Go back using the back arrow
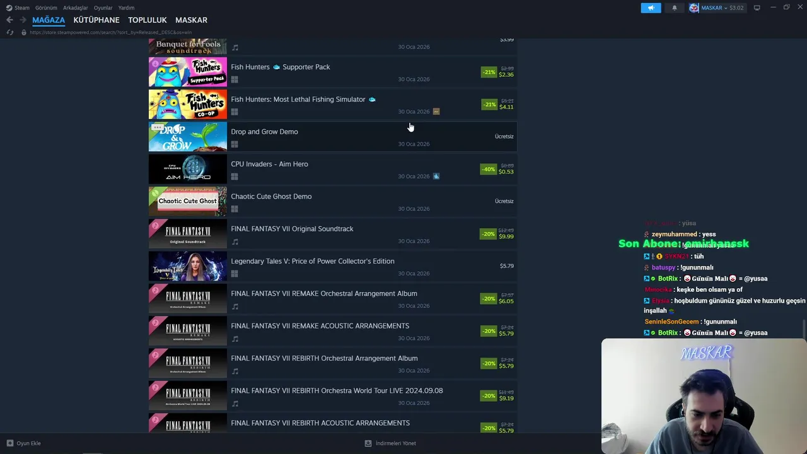 9,20
